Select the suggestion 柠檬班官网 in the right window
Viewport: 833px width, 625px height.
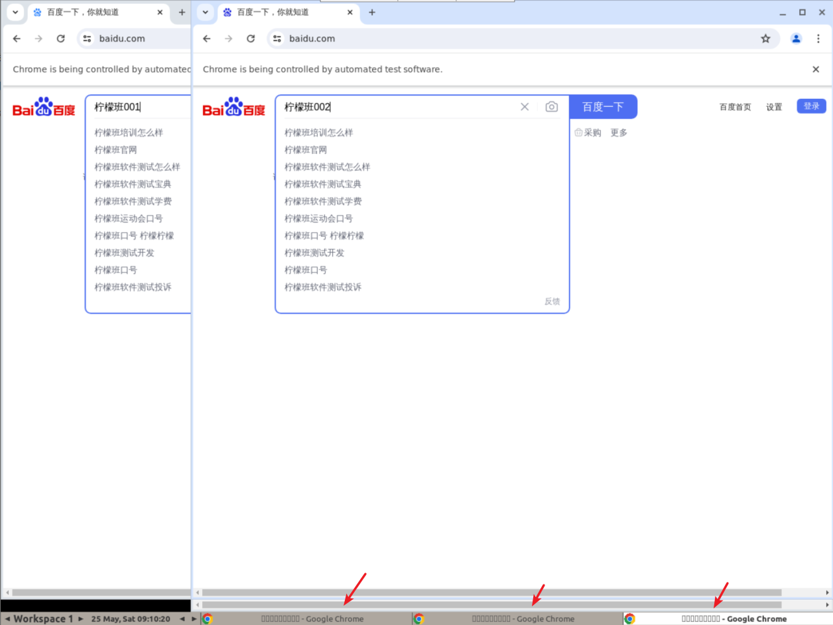(x=306, y=150)
